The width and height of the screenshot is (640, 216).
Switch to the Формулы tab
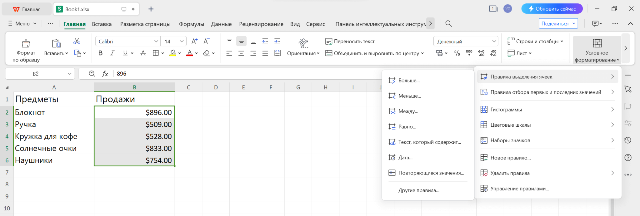191,24
